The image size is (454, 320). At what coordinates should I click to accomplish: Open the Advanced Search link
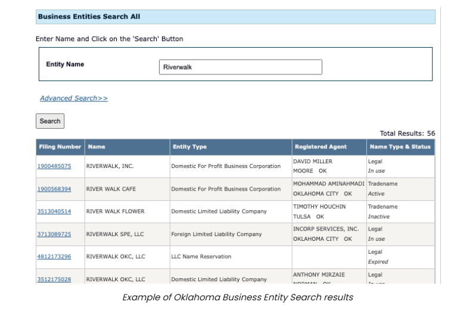coord(74,98)
